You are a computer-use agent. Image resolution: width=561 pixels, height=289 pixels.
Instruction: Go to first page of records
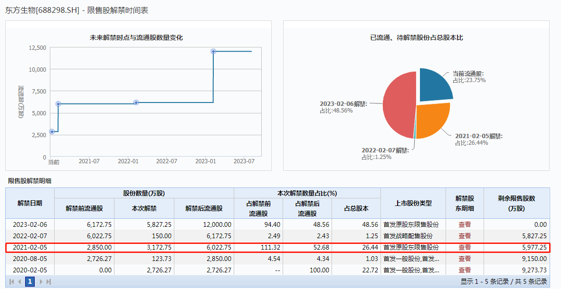pyautogui.click(x=12, y=281)
